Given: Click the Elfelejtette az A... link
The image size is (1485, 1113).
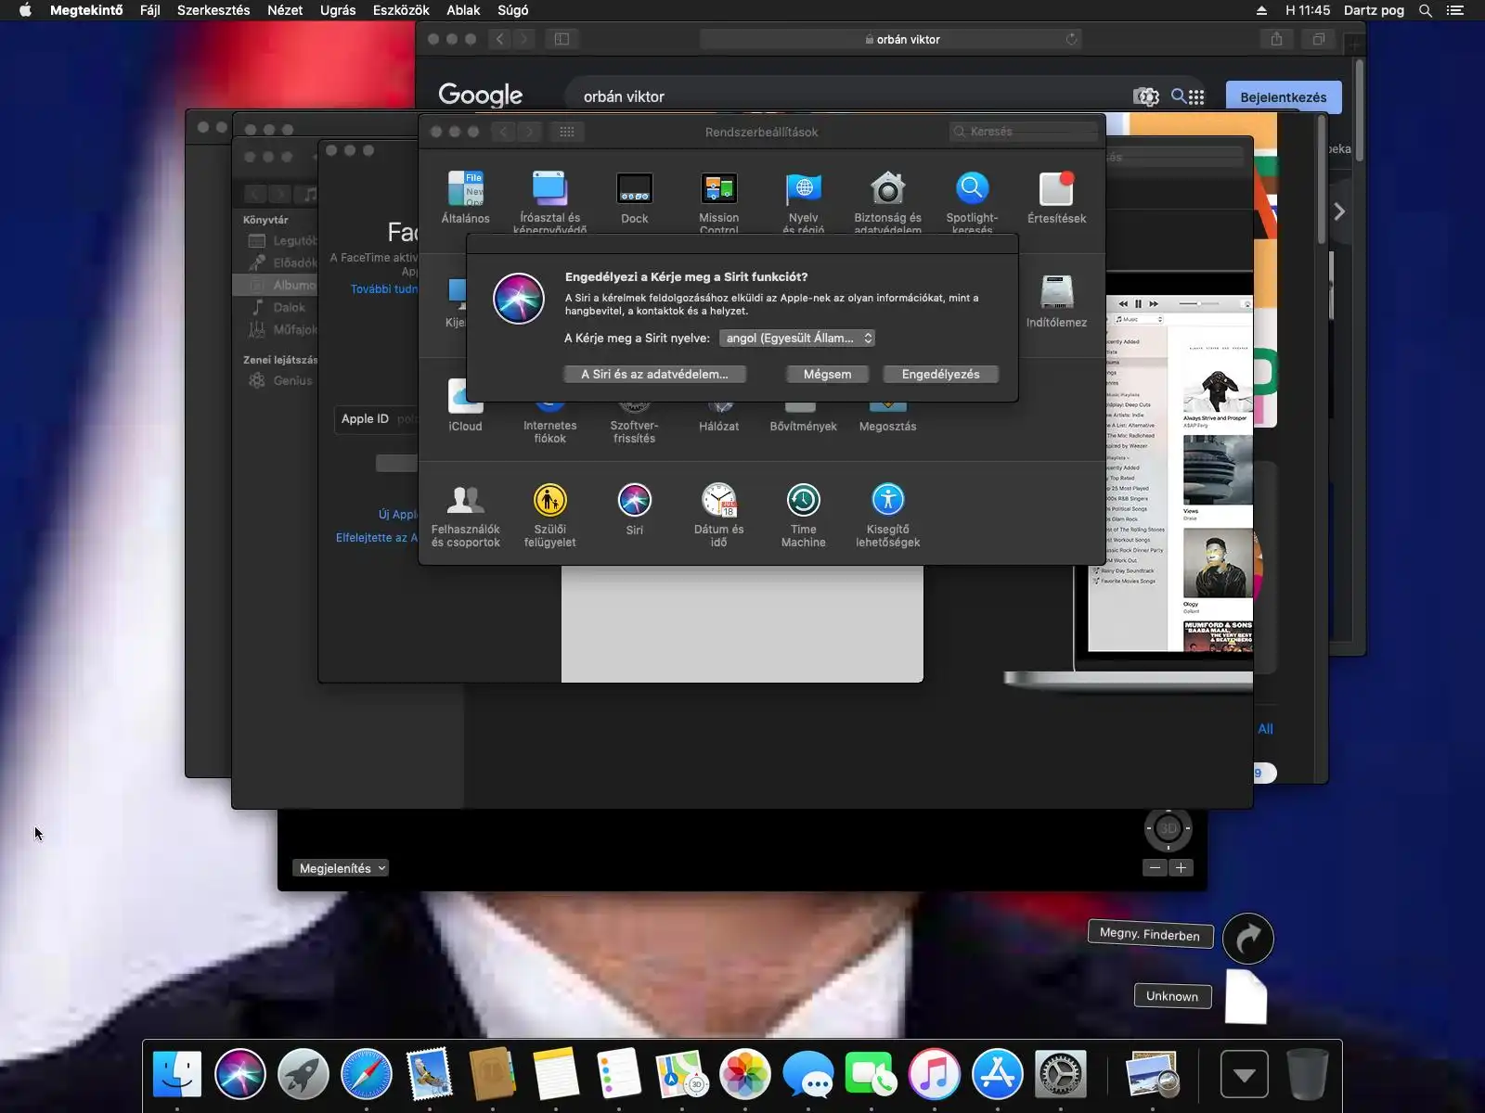Looking at the screenshot, I should pyautogui.click(x=377, y=538).
